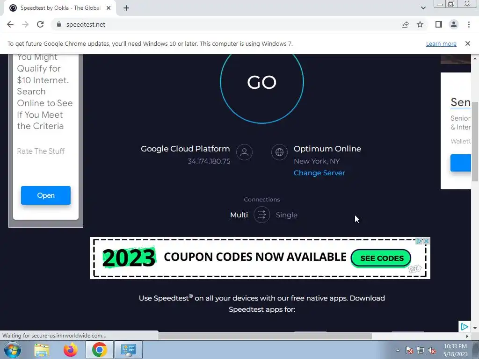Image resolution: width=479 pixels, height=359 pixels.
Task: Toggle the Multi/Single connections switch icon
Action: click(262, 215)
